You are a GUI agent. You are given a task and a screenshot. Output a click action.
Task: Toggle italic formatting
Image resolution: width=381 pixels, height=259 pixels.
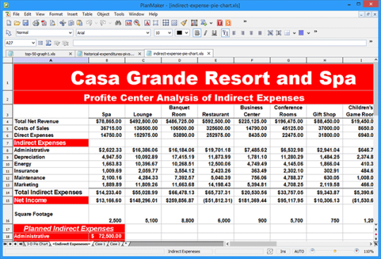[x=205, y=32]
